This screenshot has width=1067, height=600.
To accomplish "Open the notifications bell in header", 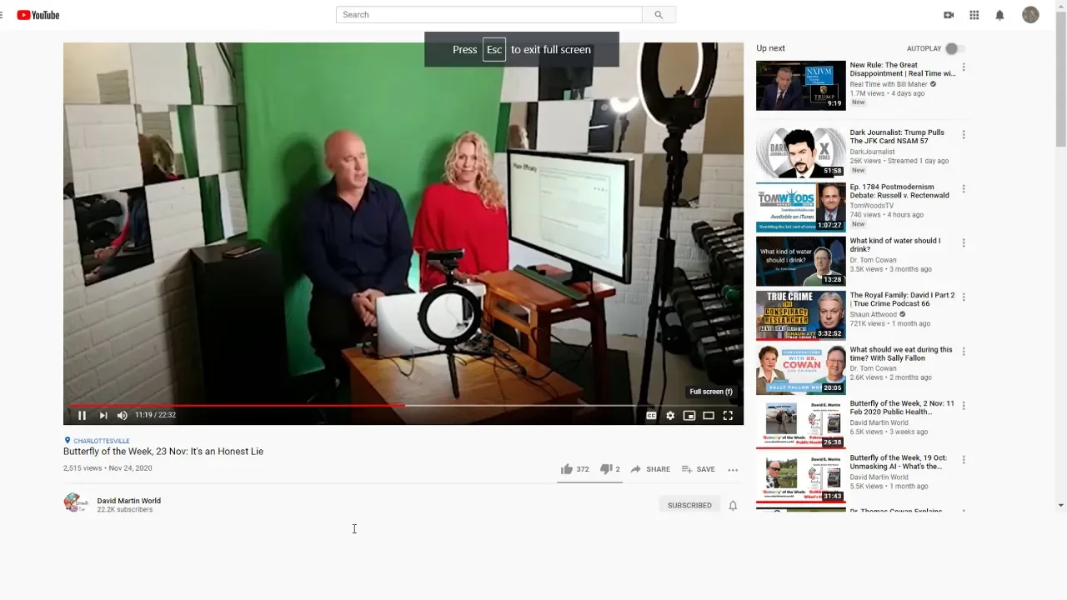I will (999, 15).
